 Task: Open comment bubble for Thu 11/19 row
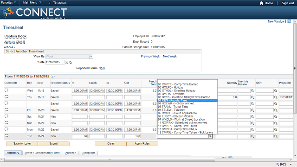click(x=6, y=97)
